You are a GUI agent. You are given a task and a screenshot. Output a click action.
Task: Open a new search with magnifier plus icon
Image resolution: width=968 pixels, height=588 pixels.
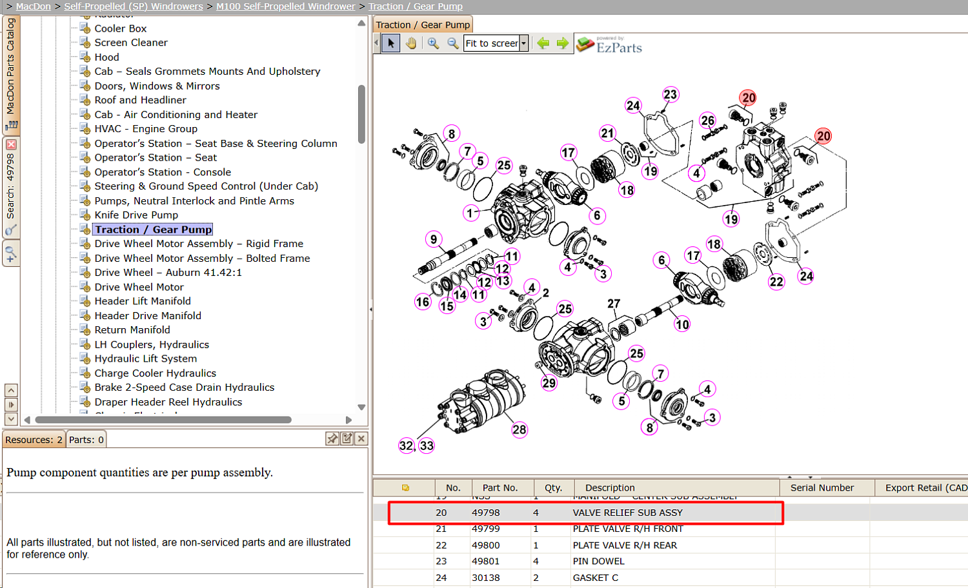[11, 254]
